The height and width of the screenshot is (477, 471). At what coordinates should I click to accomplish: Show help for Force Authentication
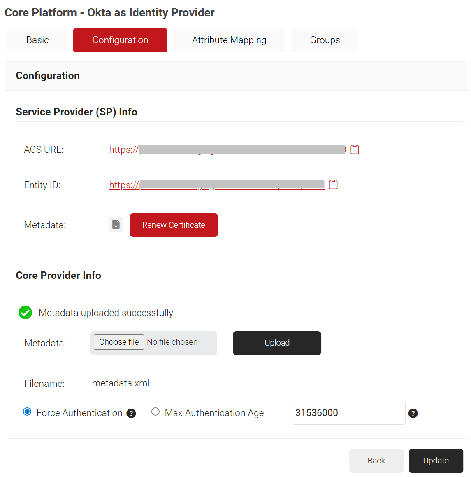pyautogui.click(x=131, y=414)
